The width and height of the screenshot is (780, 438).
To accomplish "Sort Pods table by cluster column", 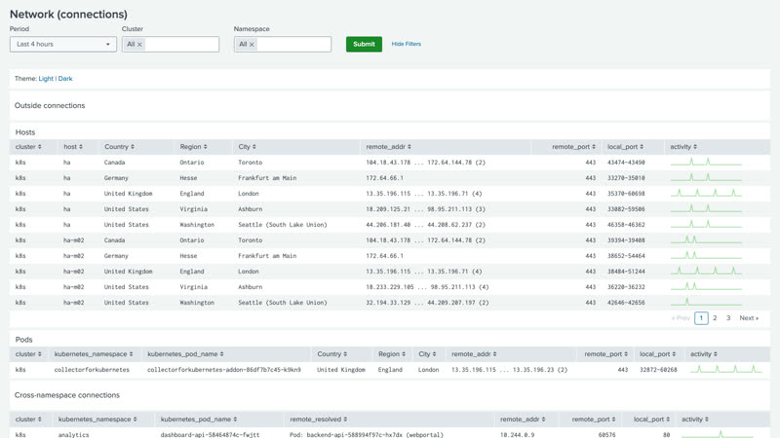I will tap(28, 354).
